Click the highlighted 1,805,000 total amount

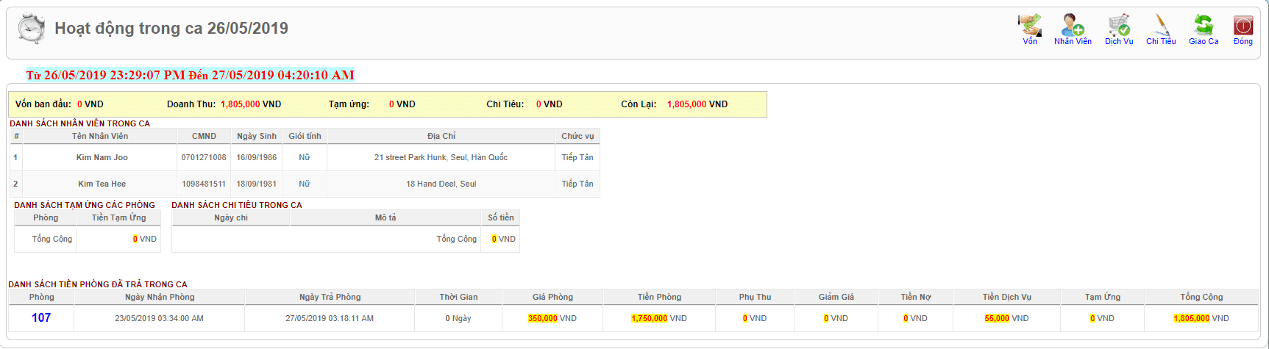(x=1191, y=318)
